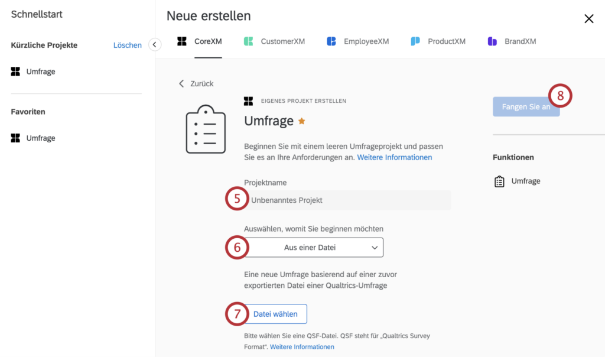Click the large clipboard survey icon

click(206, 129)
